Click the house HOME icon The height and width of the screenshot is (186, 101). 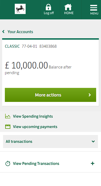[x=68, y=7]
